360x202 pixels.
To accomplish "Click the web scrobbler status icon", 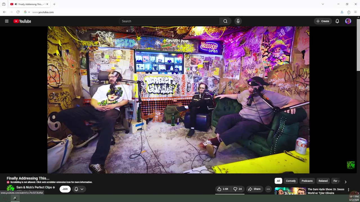I will [x=8, y=182].
